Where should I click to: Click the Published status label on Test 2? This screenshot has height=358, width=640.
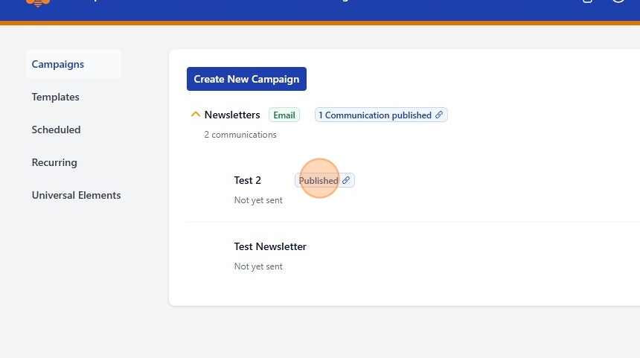319,180
